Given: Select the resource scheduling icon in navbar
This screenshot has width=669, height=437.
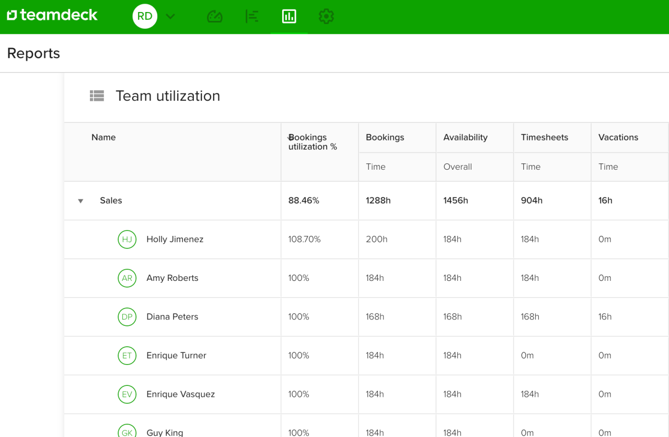Looking at the screenshot, I should (251, 16).
